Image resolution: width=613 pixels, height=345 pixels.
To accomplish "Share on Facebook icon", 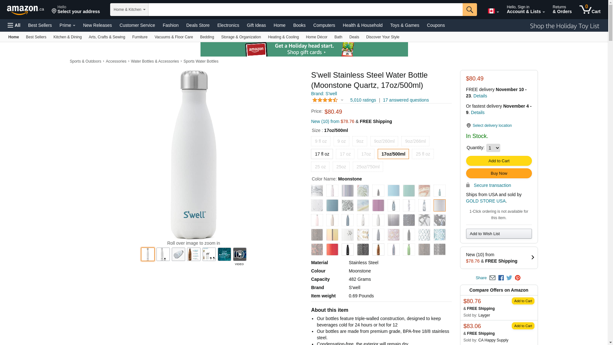I will click(x=501, y=278).
